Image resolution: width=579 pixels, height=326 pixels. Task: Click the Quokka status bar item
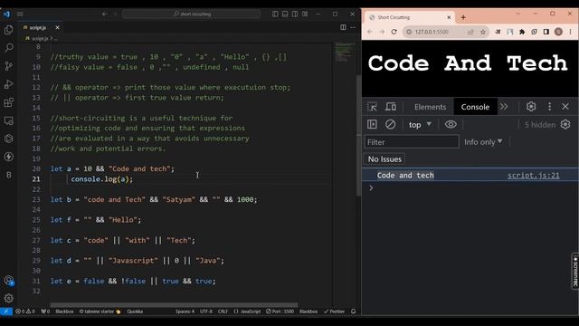pyautogui.click(x=135, y=312)
